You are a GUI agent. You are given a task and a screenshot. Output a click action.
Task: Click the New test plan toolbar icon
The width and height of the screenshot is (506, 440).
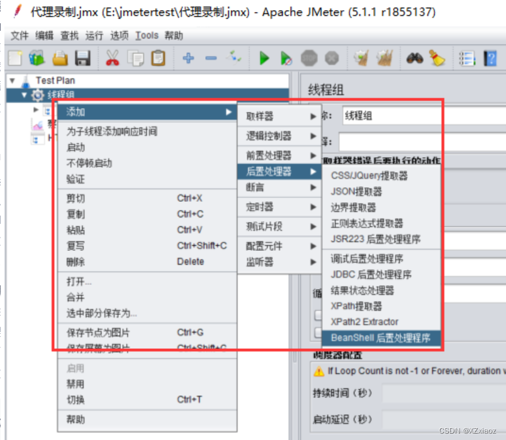[15, 58]
